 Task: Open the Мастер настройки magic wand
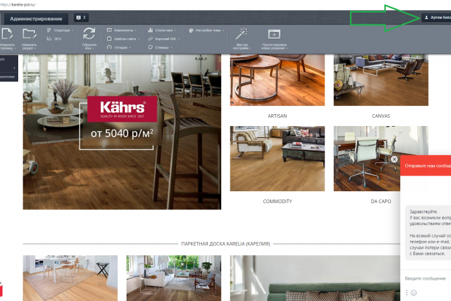(242, 34)
